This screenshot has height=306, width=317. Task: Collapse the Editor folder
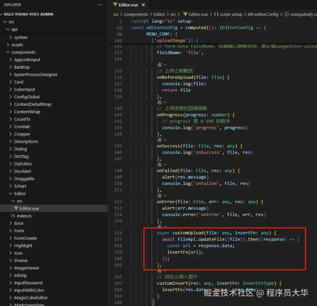pos(10,193)
